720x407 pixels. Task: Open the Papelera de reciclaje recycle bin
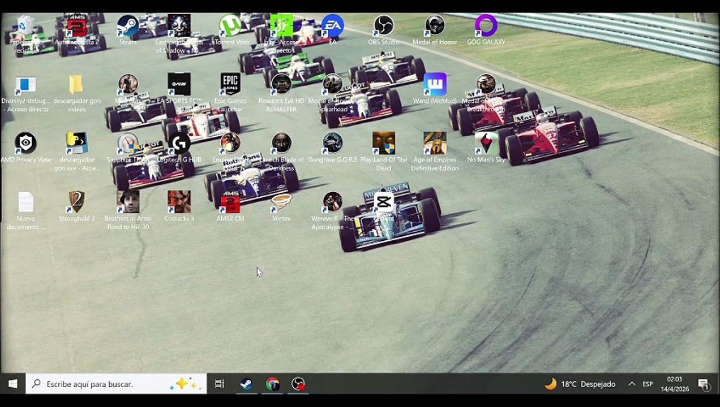(x=25, y=34)
